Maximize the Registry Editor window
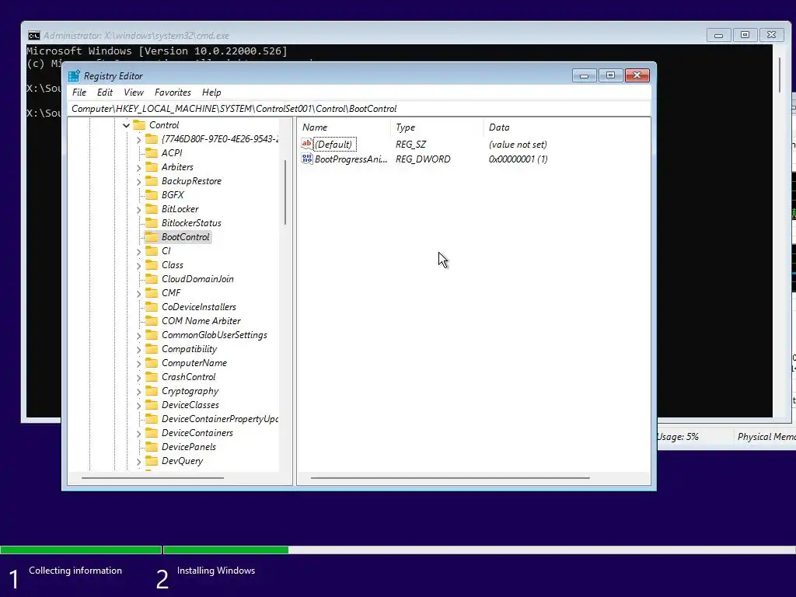 (x=611, y=75)
